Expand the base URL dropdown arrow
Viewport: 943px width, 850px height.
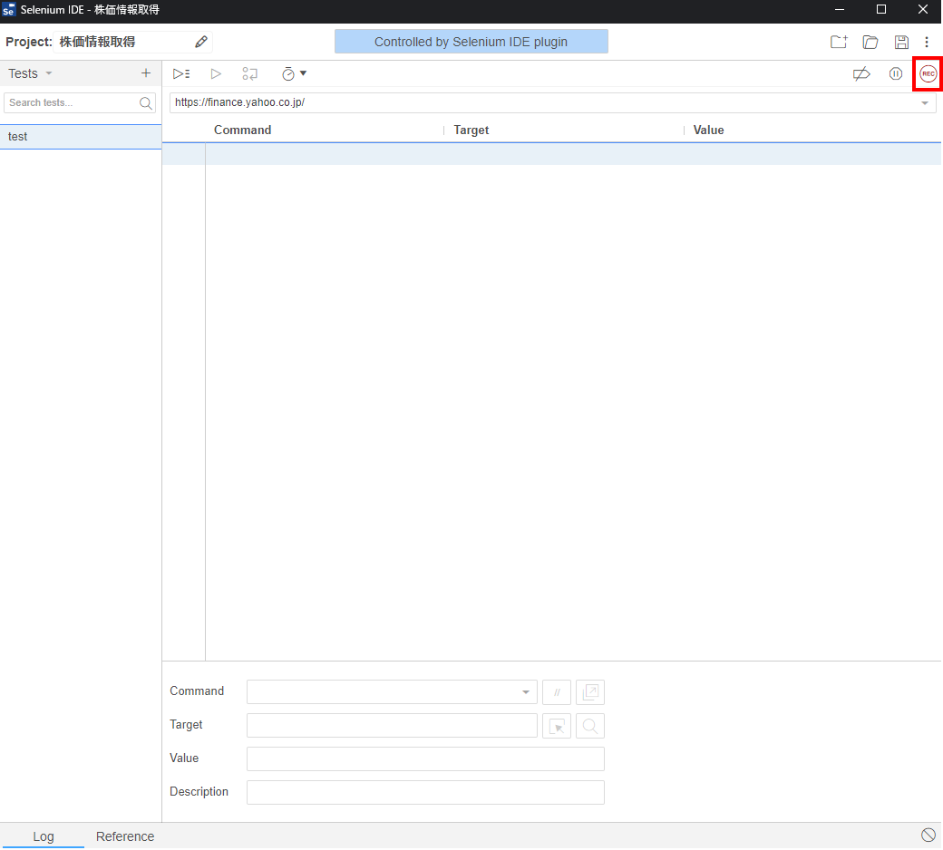[x=925, y=102]
